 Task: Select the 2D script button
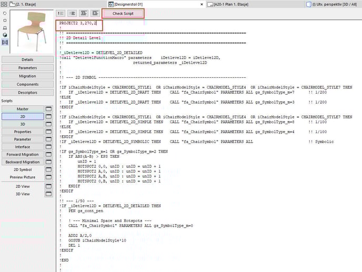pos(23,116)
